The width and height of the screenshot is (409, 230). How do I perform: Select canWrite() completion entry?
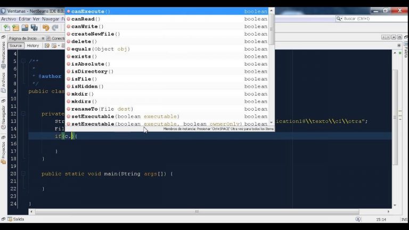point(167,27)
